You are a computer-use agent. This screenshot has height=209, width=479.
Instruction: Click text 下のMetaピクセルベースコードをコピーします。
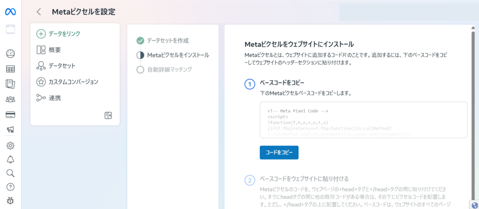click(305, 93)
